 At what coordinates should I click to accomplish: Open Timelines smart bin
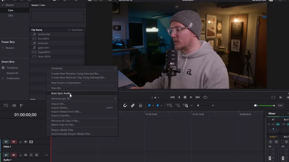click(x=12, y=68)
